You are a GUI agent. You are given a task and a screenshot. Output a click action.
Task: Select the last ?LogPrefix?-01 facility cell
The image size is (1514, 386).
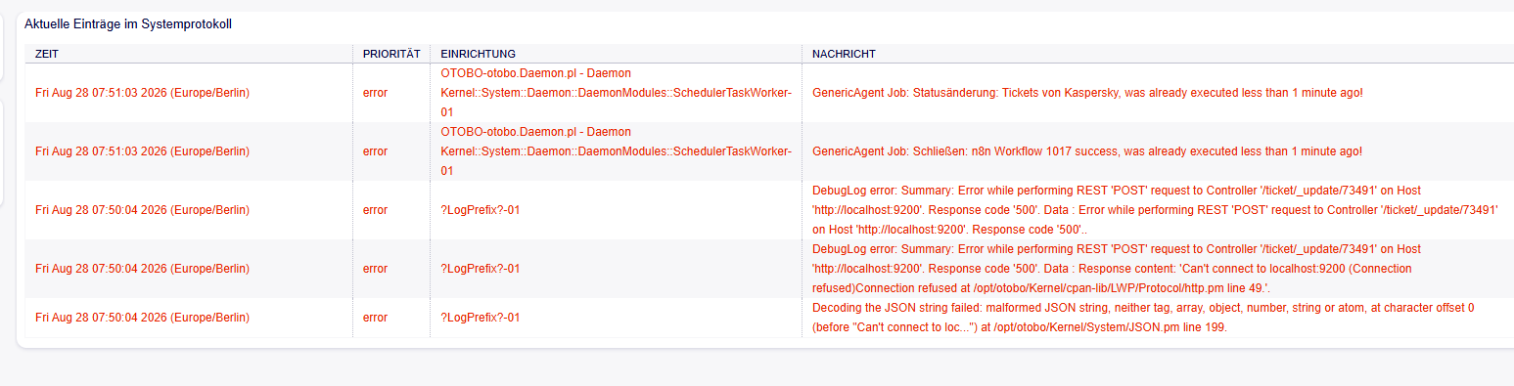click(481, 318)
